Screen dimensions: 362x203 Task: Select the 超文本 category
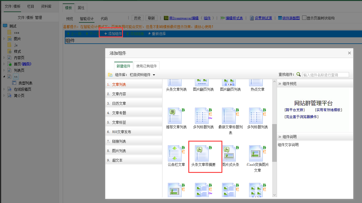(134, 160)
